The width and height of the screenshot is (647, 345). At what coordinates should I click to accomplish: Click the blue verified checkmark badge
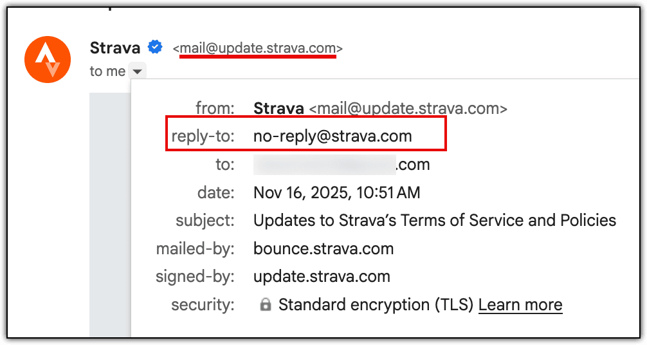pos(154,47)
